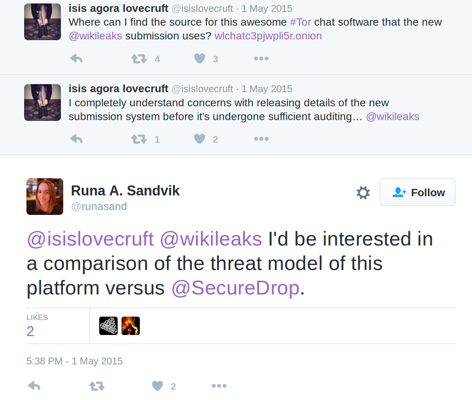
Task: Follow Runa A. Sandvik
Action: click(418, 192)
